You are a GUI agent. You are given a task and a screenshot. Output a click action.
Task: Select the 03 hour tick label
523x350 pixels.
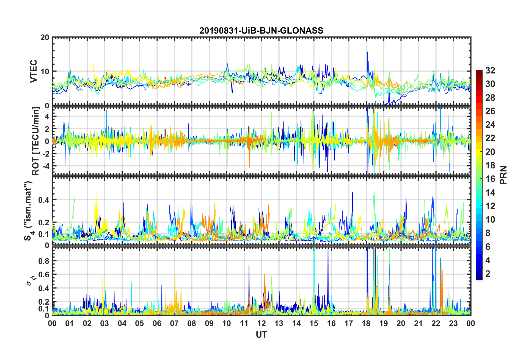point(104,323)
